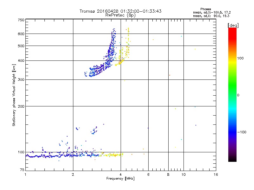The height and width of the screenshot is (190, 254).
Task: Click the x-axis tick value '4'
Action: coord(121,174)
